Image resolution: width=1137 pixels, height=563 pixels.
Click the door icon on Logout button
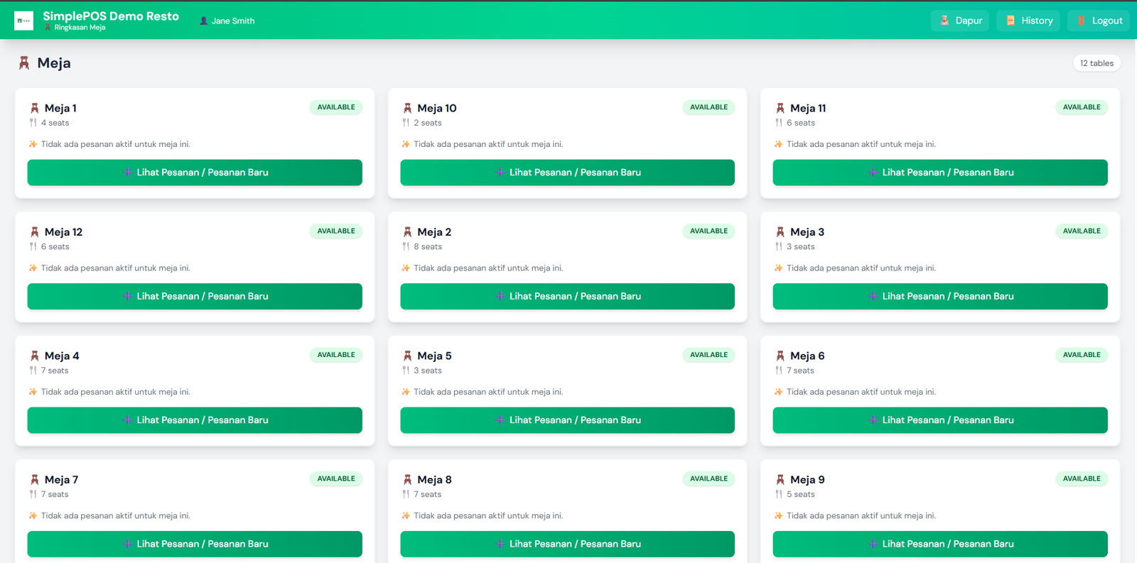click(x=1081, y=21)
